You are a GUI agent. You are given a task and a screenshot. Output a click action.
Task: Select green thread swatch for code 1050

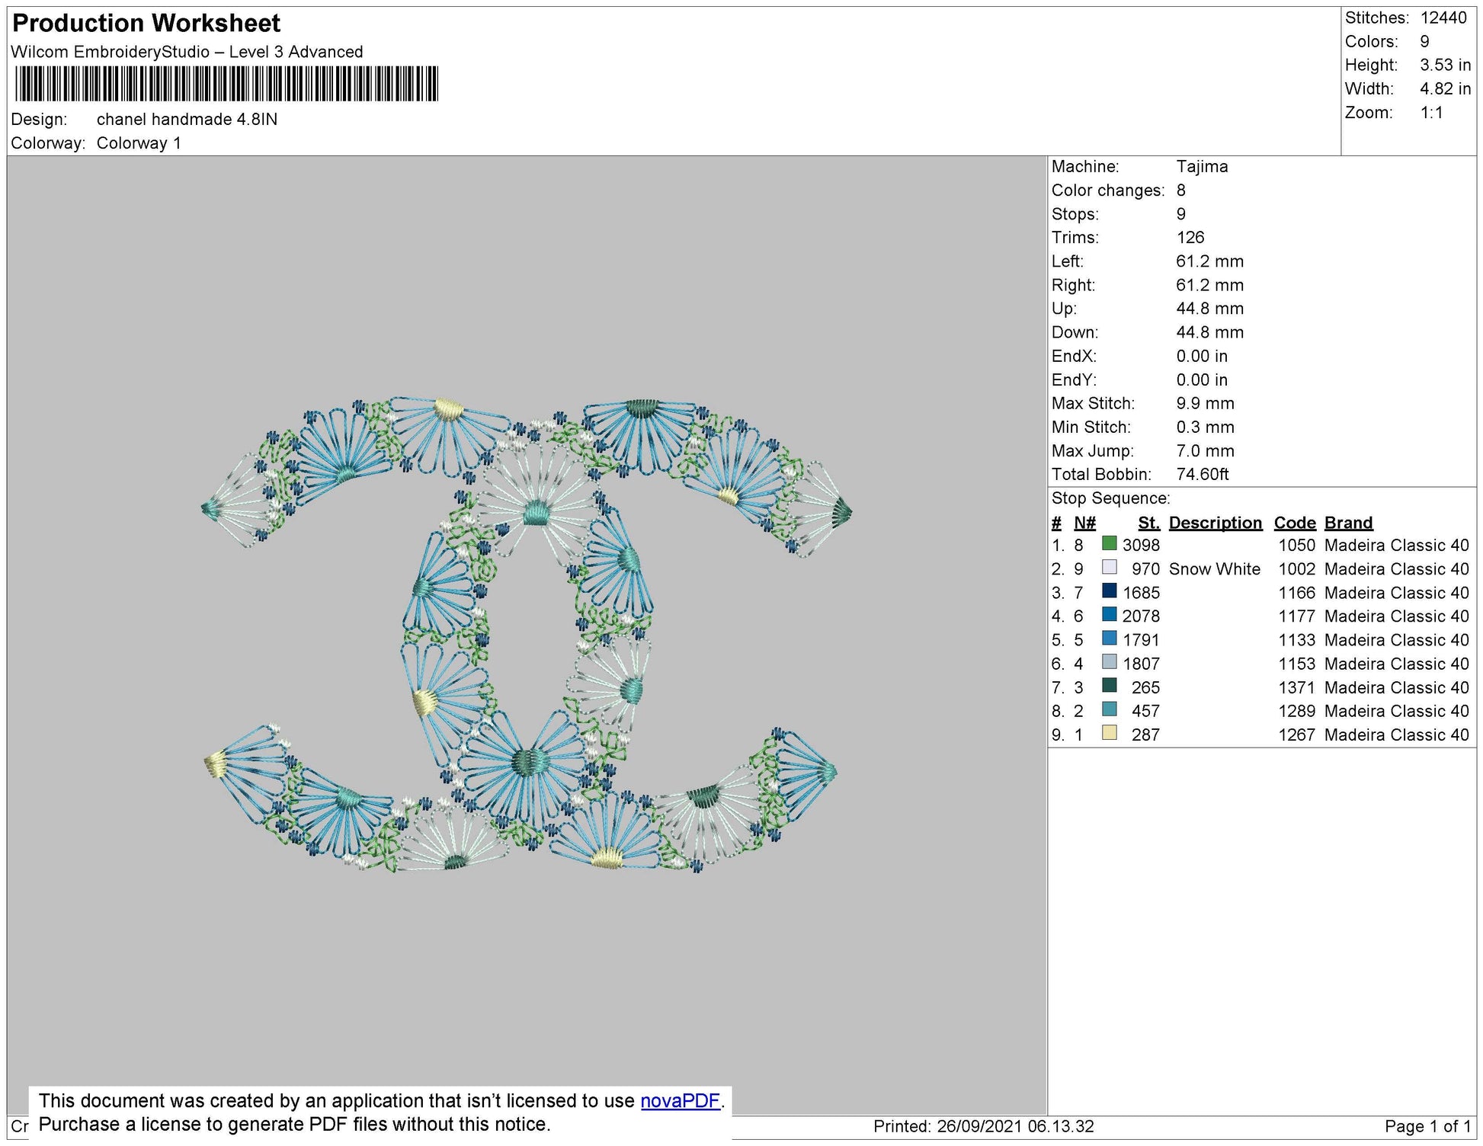point(1110,543)
